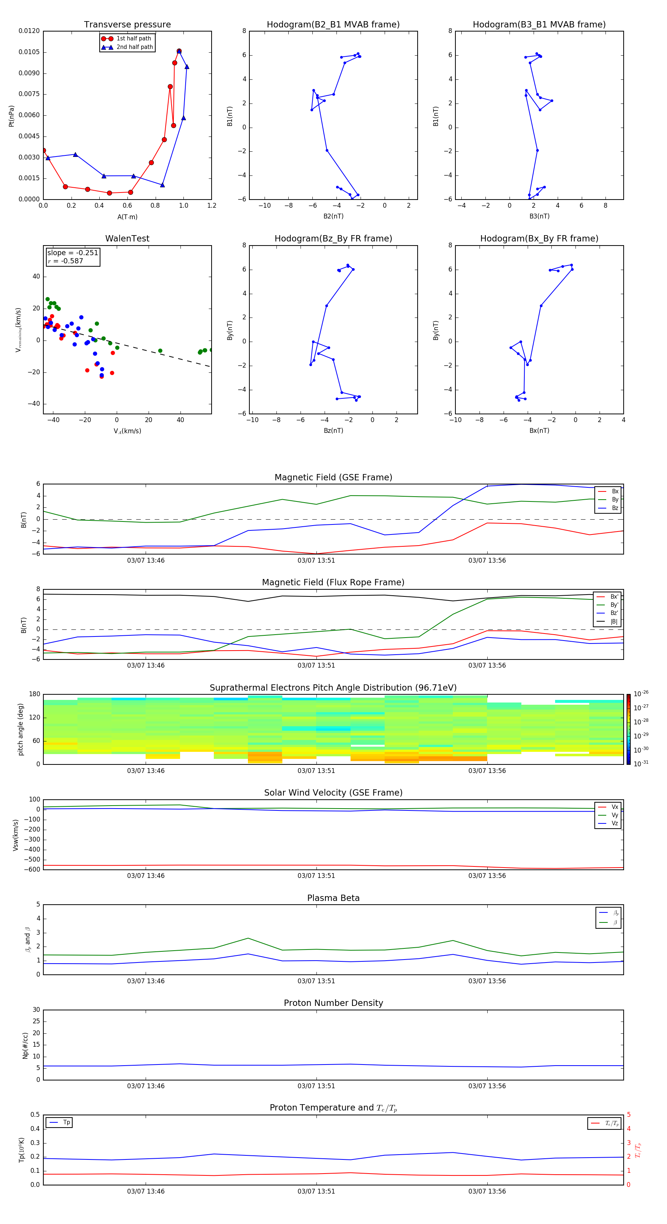This screenshot has width=667, height=1224.
Task: Click the "Plasma Beta" panel title
Action: [333, 898]
